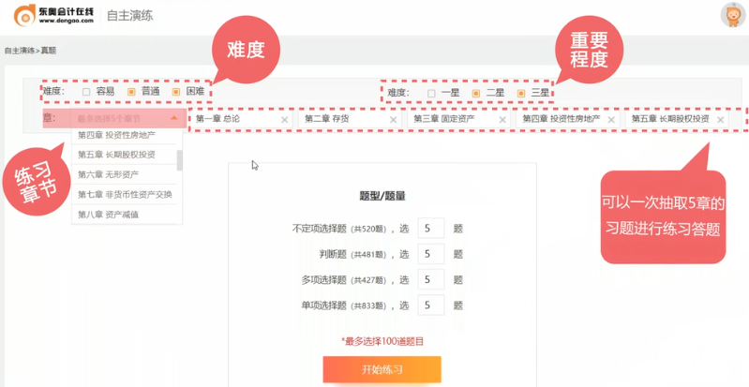This screenshot has width=749, height=387.
Task: Choose 第八章 资产减值 in the dropdown list
Action: tap(108, 215)
